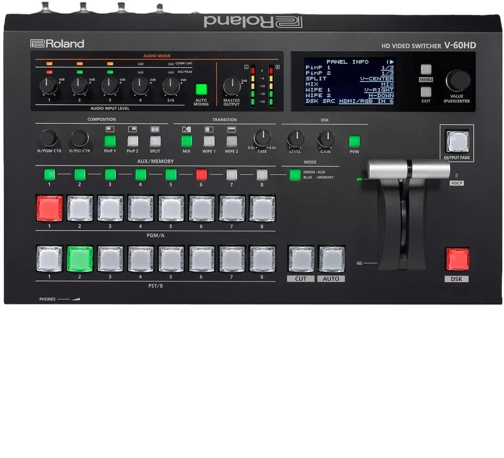This screenshot has width=504, height=458.
Task: Click the DSK LEVEL knob
Action: 295,138
